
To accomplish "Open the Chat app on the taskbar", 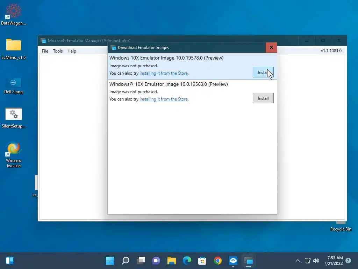I will [156, 261].
